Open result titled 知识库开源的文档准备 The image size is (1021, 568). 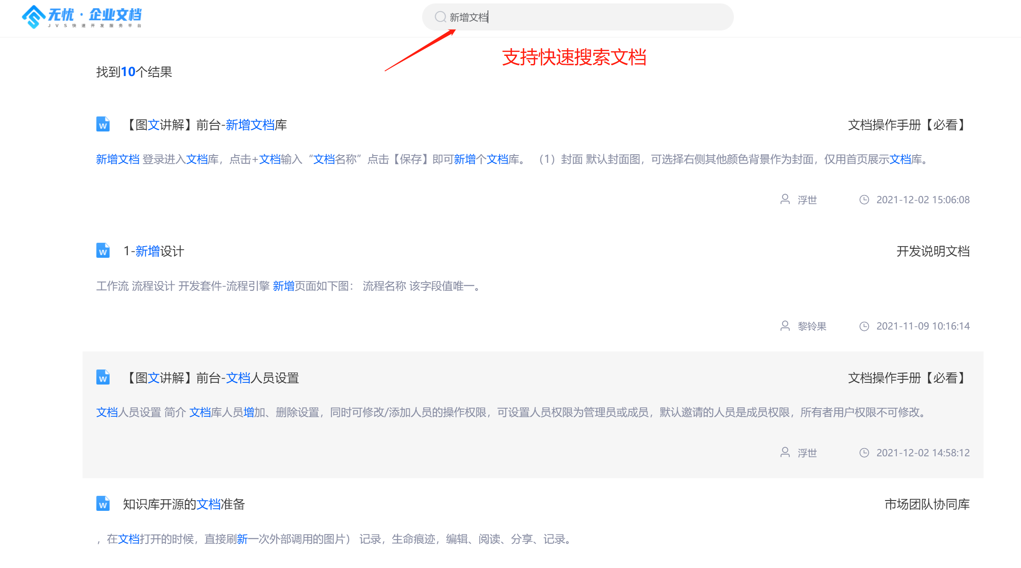[184, 504]
